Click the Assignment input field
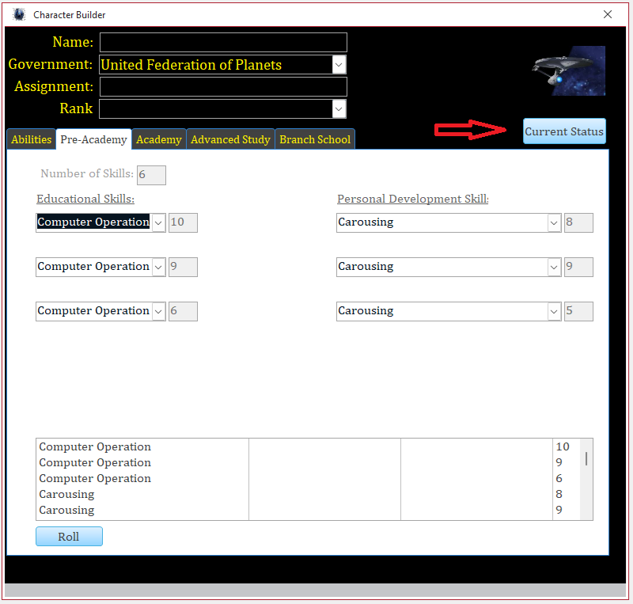Image resolution: width=633 pixels, height=604 pixels. click(x=223, y=86)
